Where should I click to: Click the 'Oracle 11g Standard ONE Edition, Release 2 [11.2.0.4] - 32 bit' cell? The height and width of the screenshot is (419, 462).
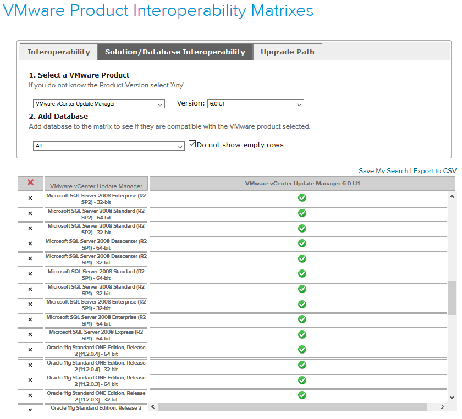[96, 366]
